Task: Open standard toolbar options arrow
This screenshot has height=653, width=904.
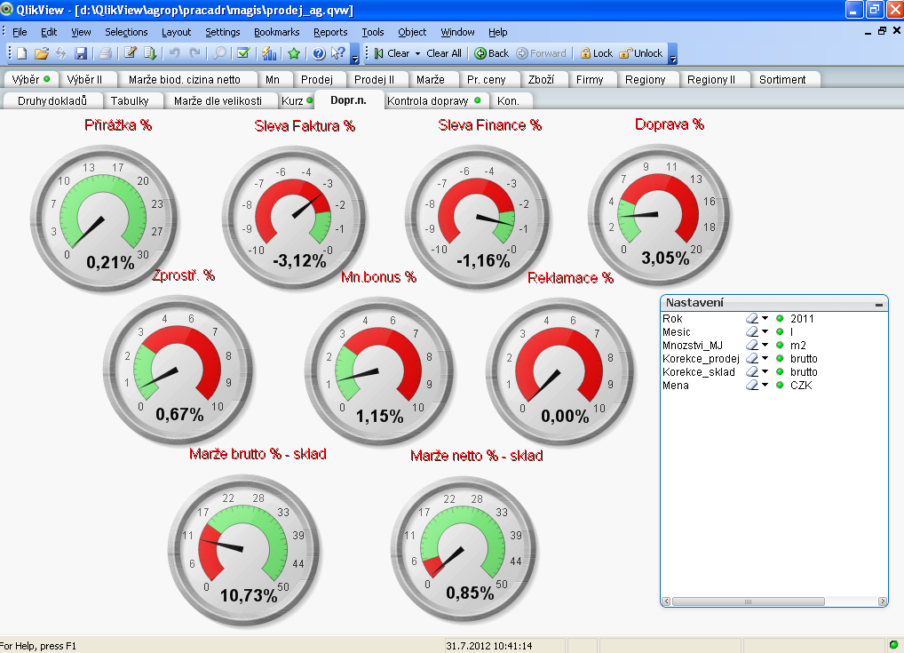Action: pos(355,53)
